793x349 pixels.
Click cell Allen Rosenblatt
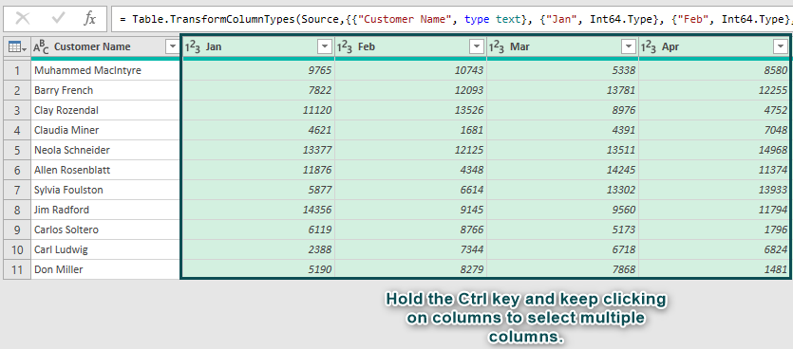[105, 170]
